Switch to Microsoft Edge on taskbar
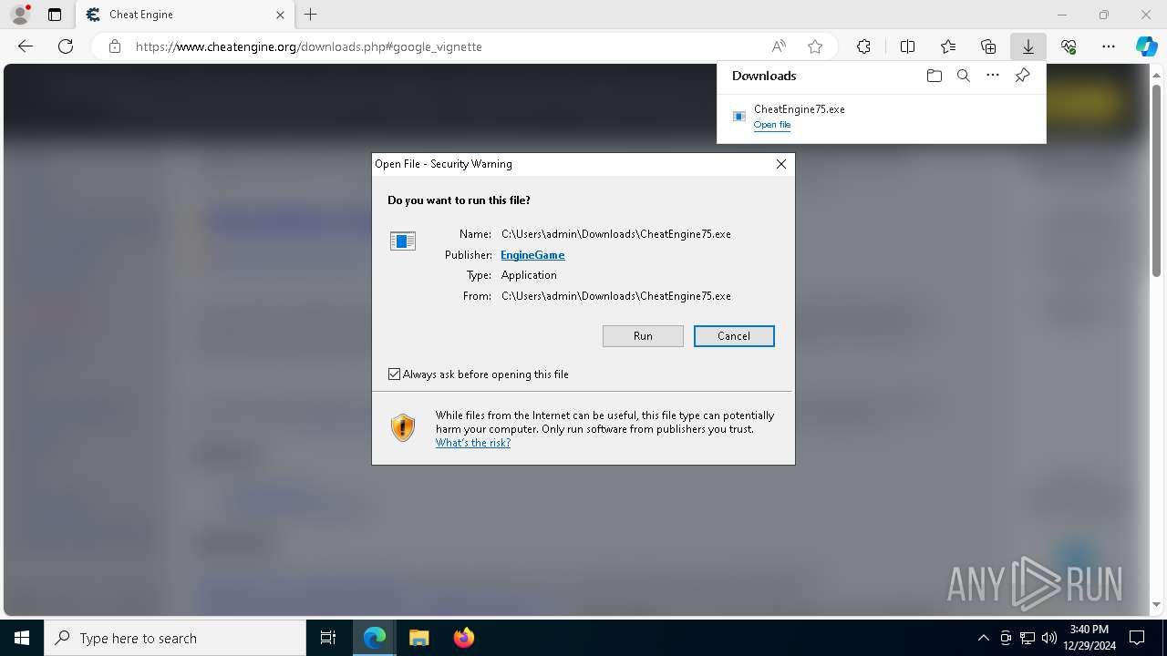This screenshot has width=1167, height=656. 375,638
